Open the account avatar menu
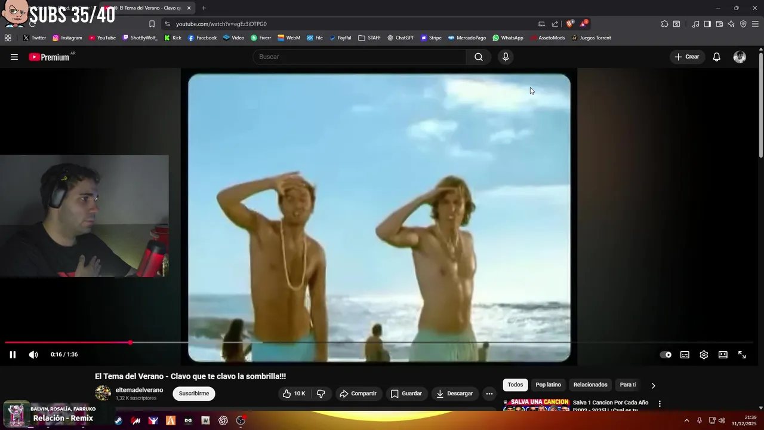Viewport: 764px width, 430px height. point(740,57)
